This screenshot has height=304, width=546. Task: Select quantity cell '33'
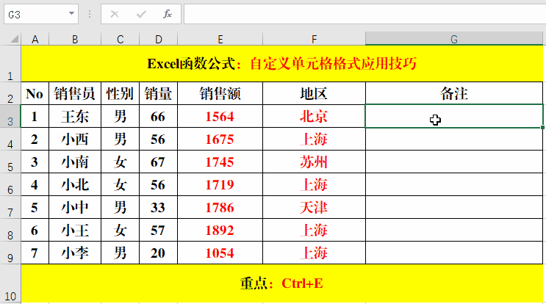[x=159, y=207]
